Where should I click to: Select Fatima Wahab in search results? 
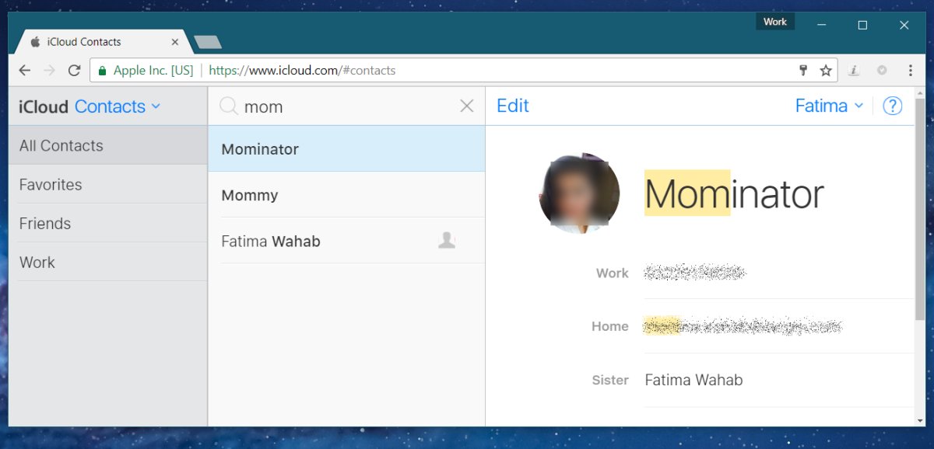coord(346,241)
